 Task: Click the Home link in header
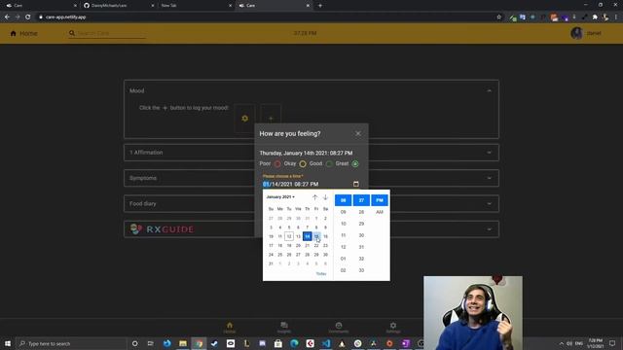[x=28, y=33]
